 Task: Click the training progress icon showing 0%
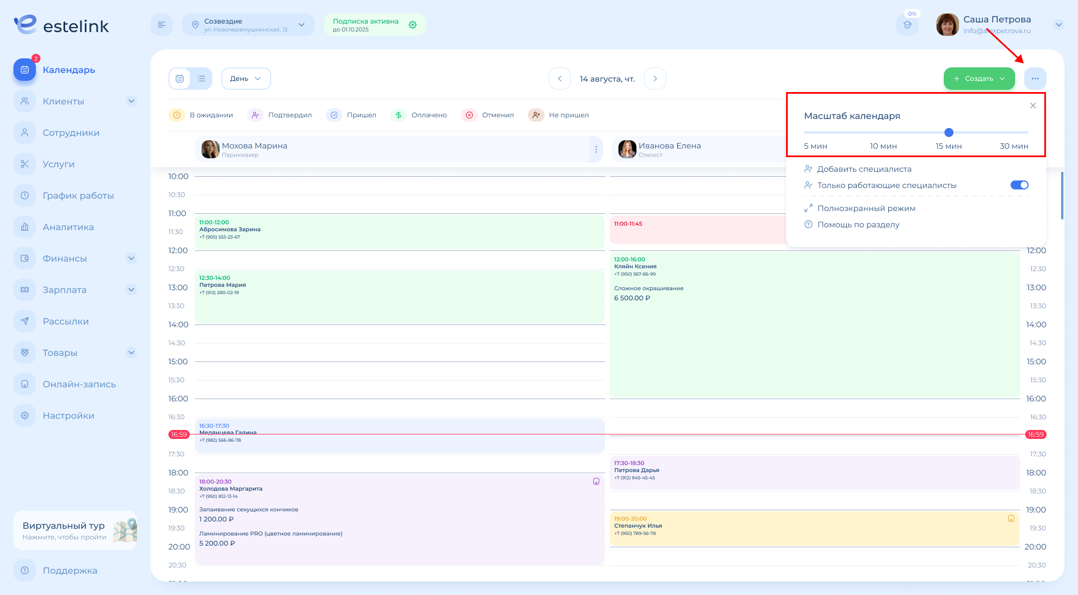[907, 25]
